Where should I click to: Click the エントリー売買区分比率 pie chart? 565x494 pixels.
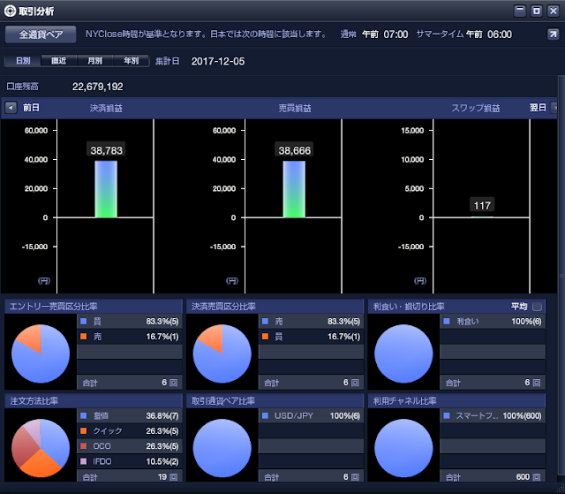(41, 353)
